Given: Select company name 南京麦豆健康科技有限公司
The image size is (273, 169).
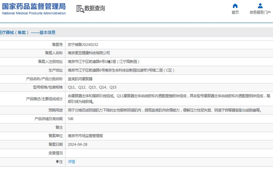Looking at the screenshot, I should tap(89, 53).
